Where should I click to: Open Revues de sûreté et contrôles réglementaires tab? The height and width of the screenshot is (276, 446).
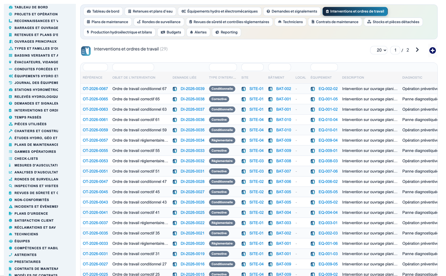coord(229,22)
